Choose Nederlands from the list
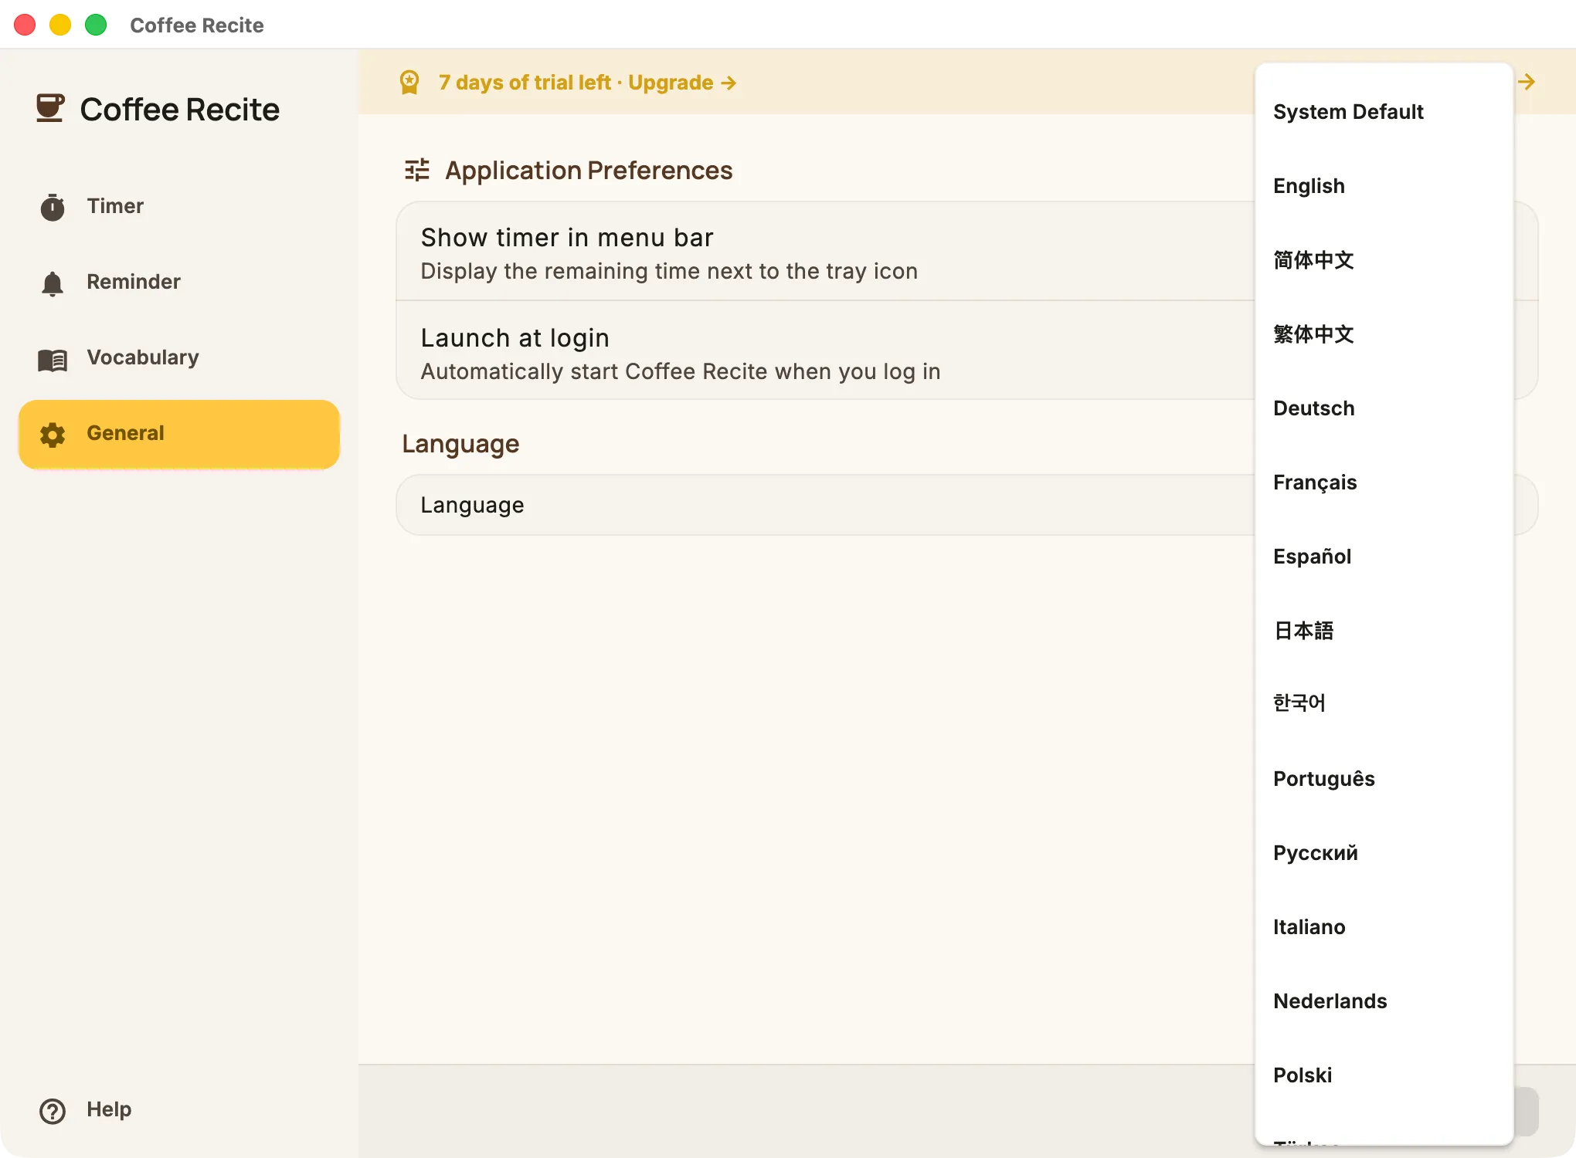The height and width of the screenshot is (1158, 1576). click(x=1384, y=1001)
